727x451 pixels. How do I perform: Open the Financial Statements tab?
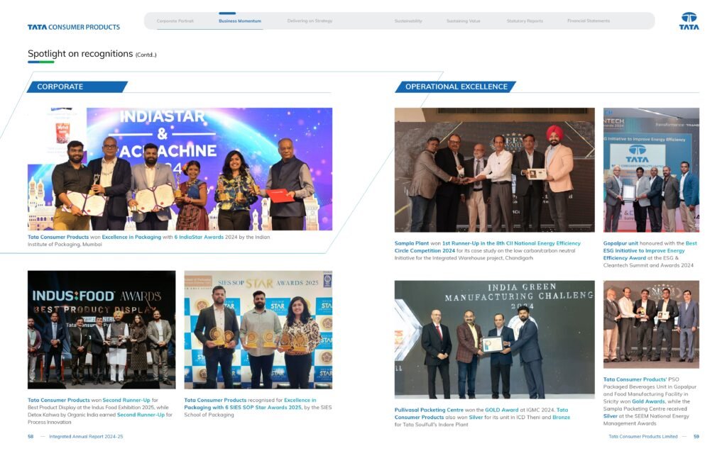pyautogui.click(x=589, y=21)
